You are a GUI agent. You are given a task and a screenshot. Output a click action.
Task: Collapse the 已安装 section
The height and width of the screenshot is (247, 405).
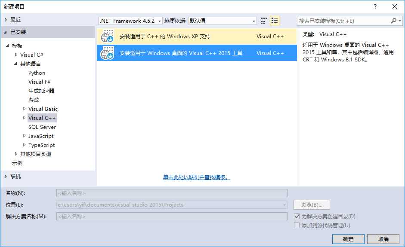point(6,32)
